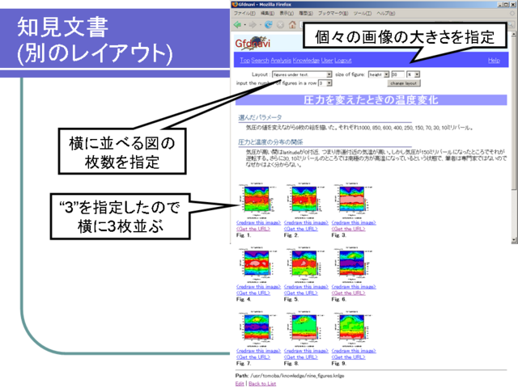Click the browser Home icon
This screenshot has height=388, width=518.
tap(292, 25)
